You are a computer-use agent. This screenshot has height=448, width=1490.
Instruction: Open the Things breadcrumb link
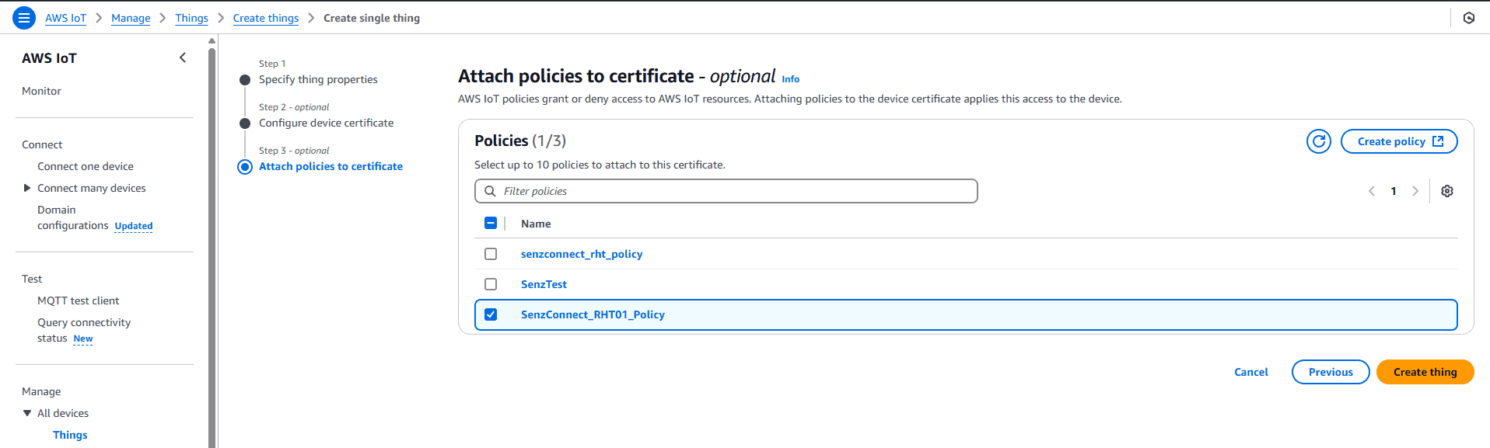[191, 18]
